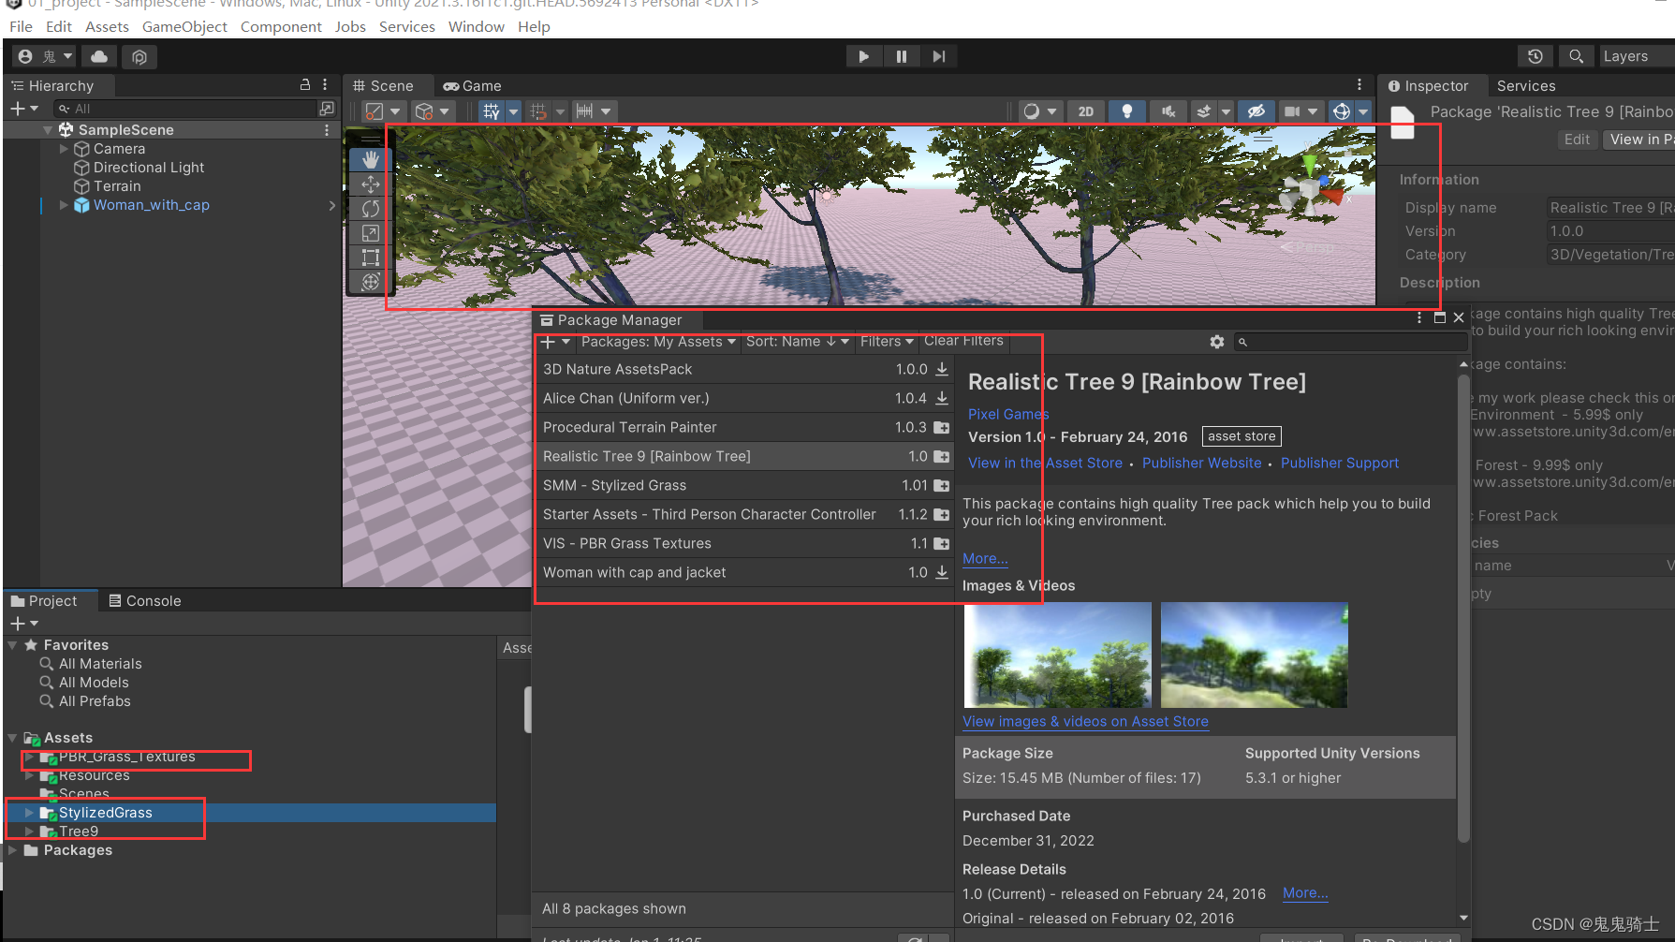Open Publisher Website link
Screen dimensions: 1675x942
(1201, 463)
